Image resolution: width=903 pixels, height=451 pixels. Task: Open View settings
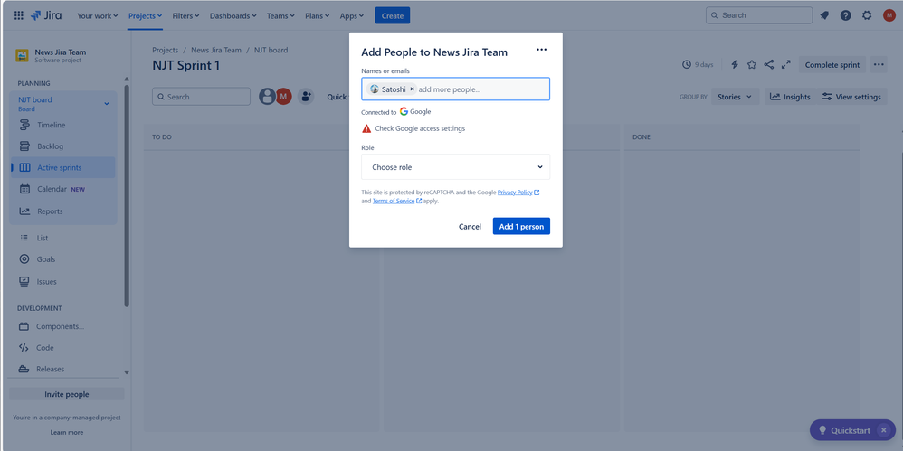(851, 97)
